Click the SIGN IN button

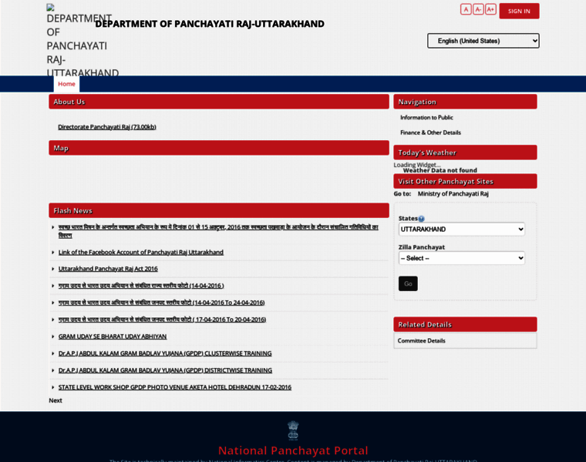[x=519, y=11]
